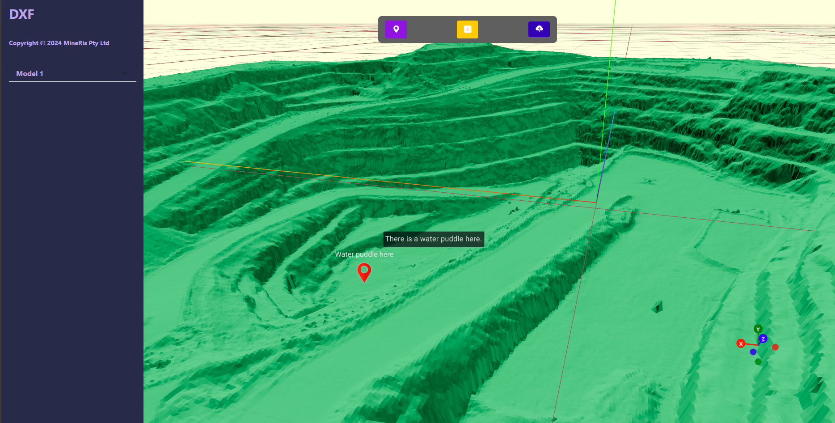This screenshot has height=423, width=835.
Task: Click the unlabeled red gizmo dot
Action: [775, 347]
